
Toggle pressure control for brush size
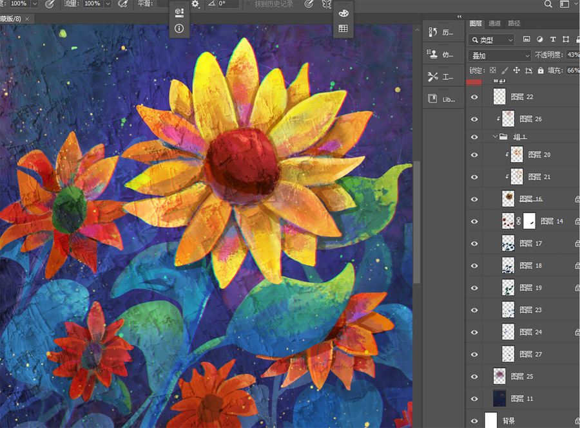click(309, 4)
